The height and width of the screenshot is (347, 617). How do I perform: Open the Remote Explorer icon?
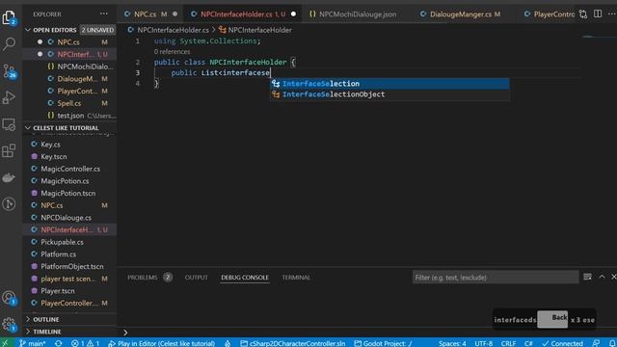pyautogui.click(x=9, y=124)
